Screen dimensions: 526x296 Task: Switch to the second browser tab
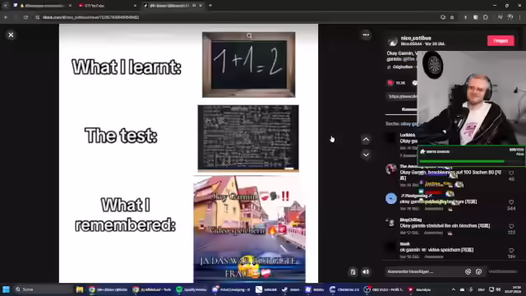pos(108,6)
